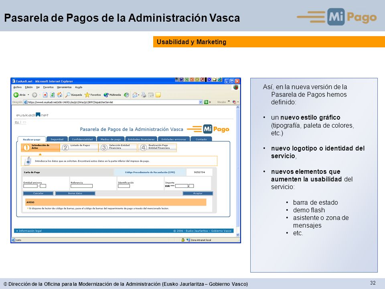Click the Refresh page icon
The width and height of the screenshot is (385, 289).
(x=52, y=95)
